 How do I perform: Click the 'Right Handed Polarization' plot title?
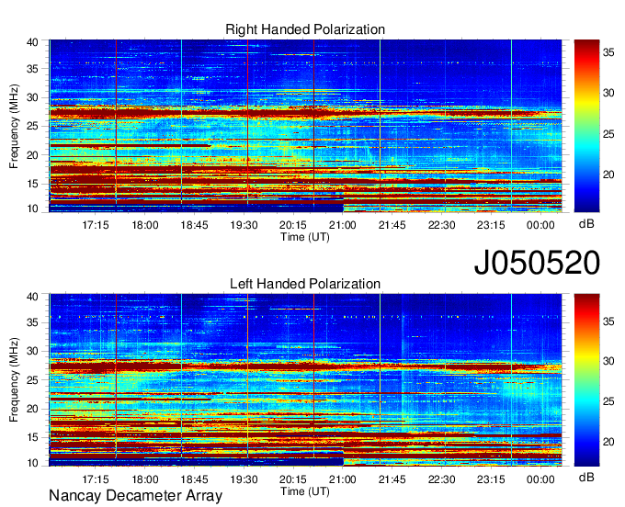(x=305, y=29)
